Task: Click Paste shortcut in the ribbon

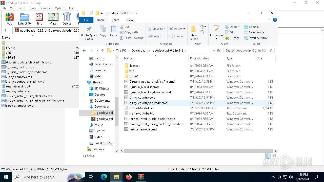Action: (x=131, y=38)
